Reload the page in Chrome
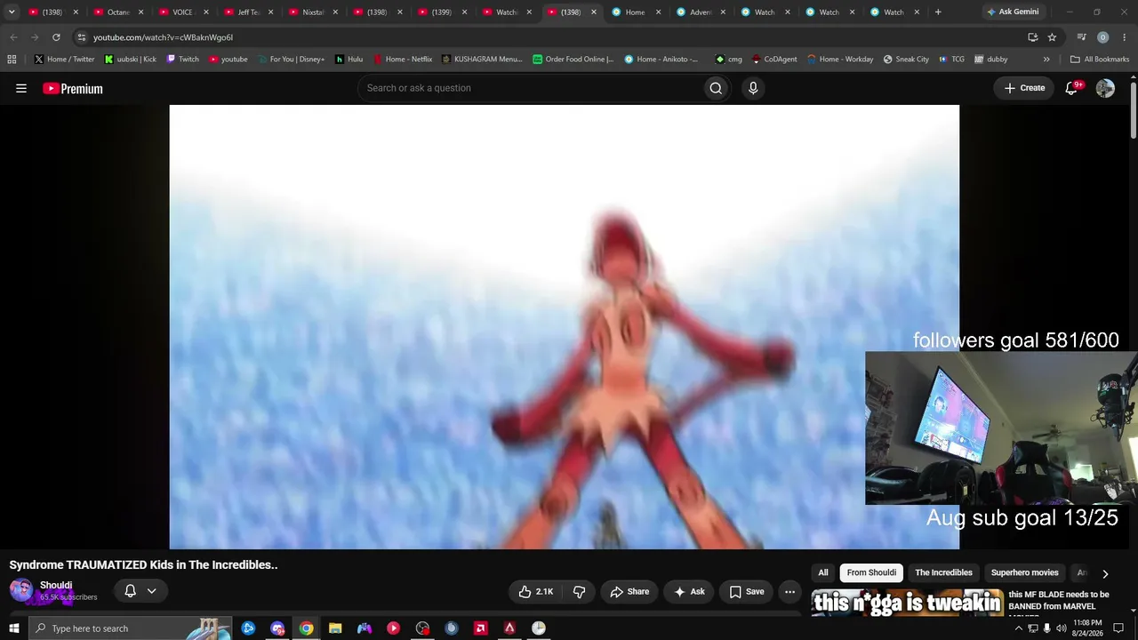 pyautogui.click(x=56, y=37)
